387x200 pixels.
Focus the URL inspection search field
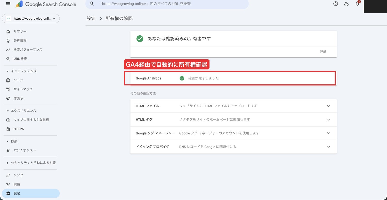click(x=167, y=4)
